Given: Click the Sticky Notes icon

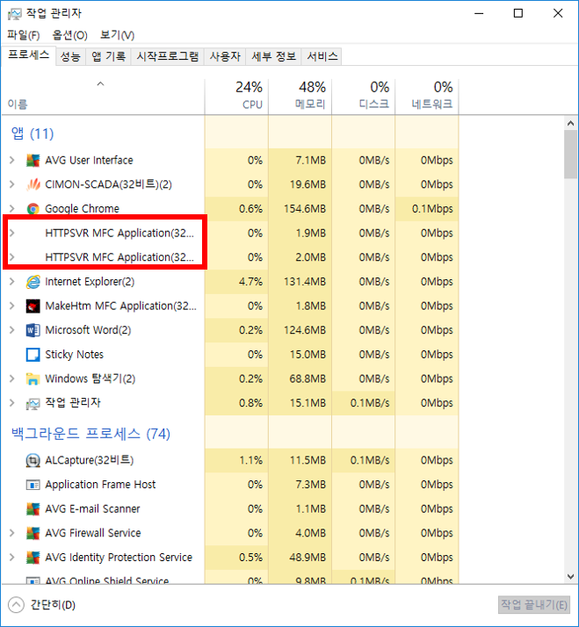Looking at the screenshot, I should pos(33,355).
